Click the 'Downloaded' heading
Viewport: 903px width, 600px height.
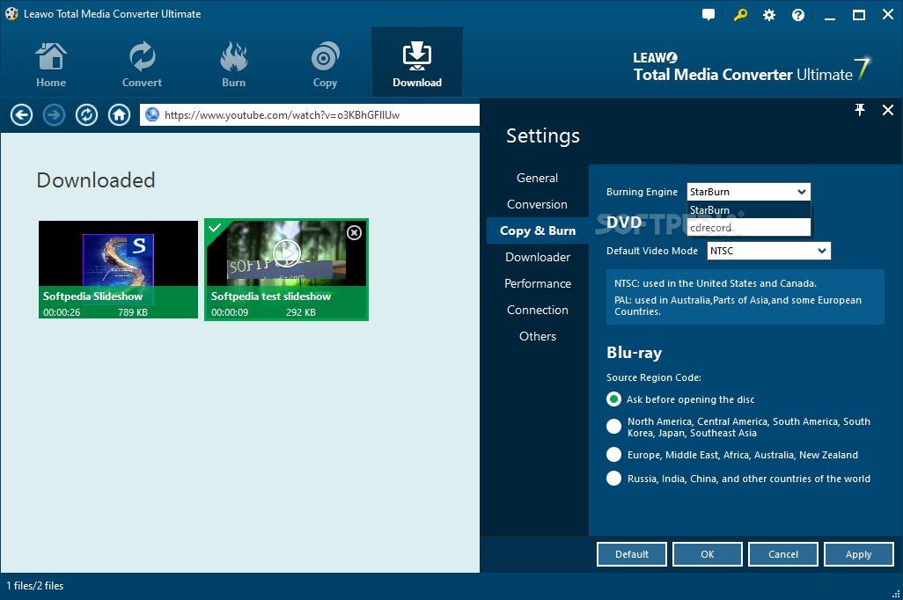tap(96, 180)
